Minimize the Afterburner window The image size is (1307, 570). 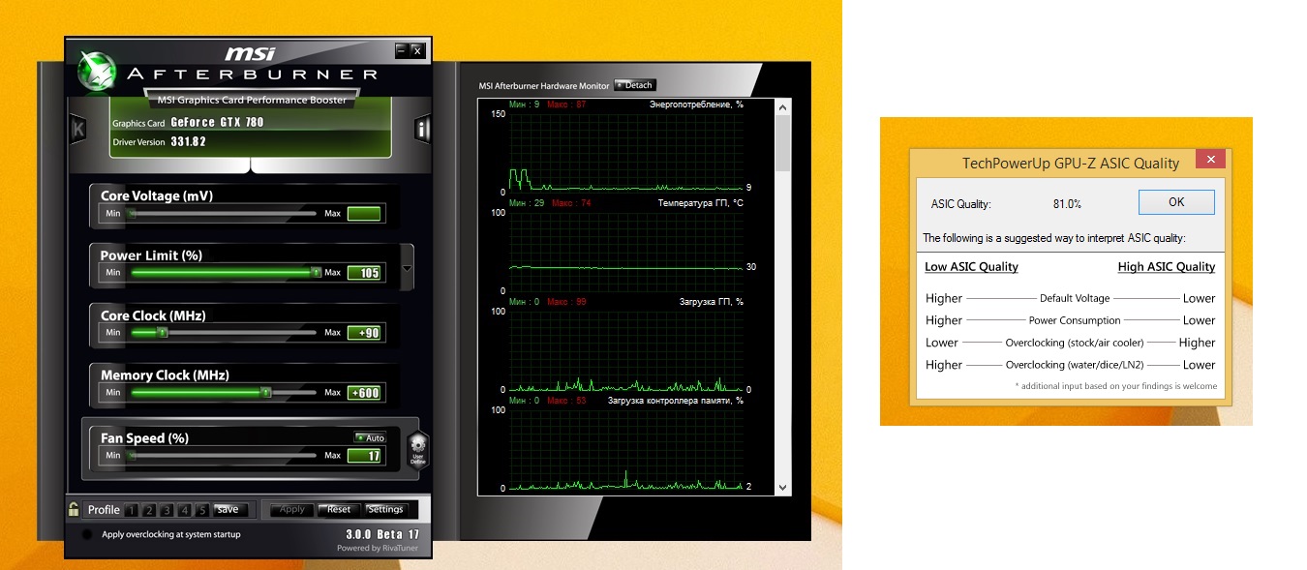click(402, 50)
